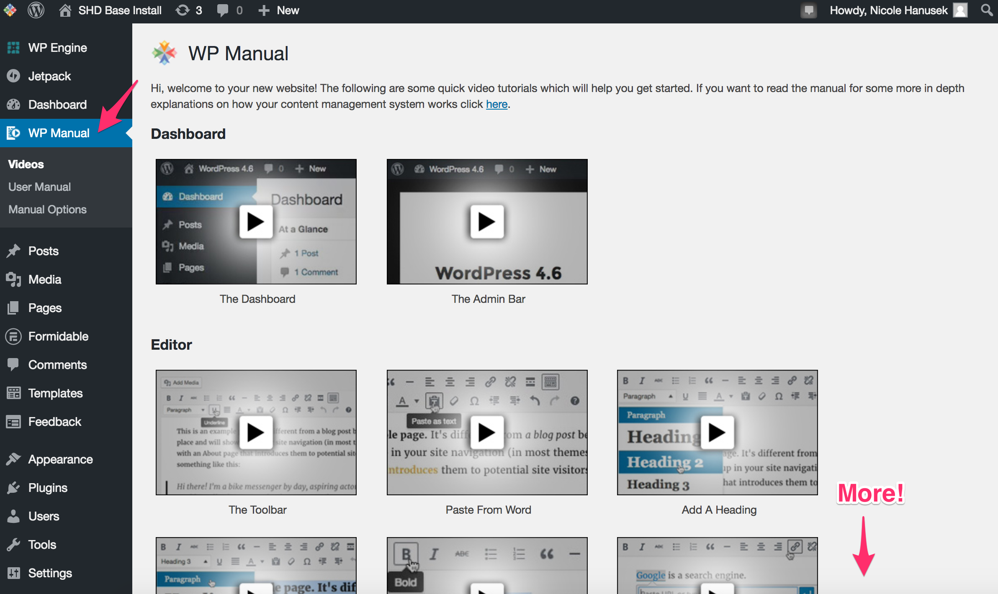Open the Add A Heading video thumbnail

coord(717,433)
